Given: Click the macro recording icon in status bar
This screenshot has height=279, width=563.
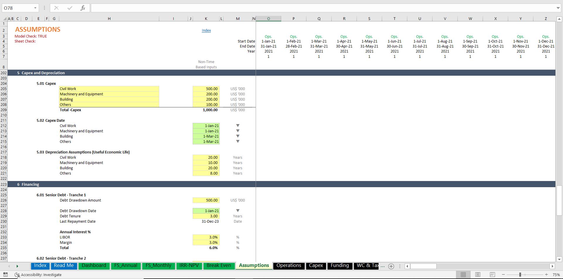Looking at the screenshot, I should tap(5, 275).
